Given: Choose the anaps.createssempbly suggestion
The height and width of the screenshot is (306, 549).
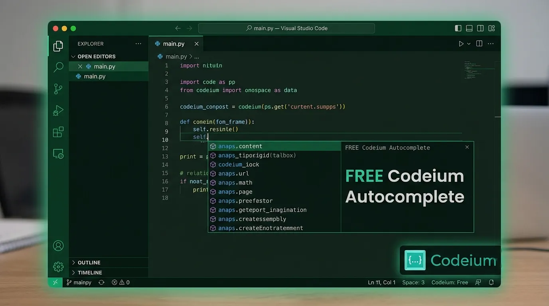Looking at the screenshot, I should [x=274, y=219].
